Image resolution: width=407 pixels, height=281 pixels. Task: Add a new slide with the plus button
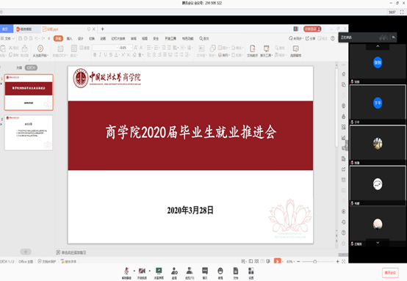[26, 252]
